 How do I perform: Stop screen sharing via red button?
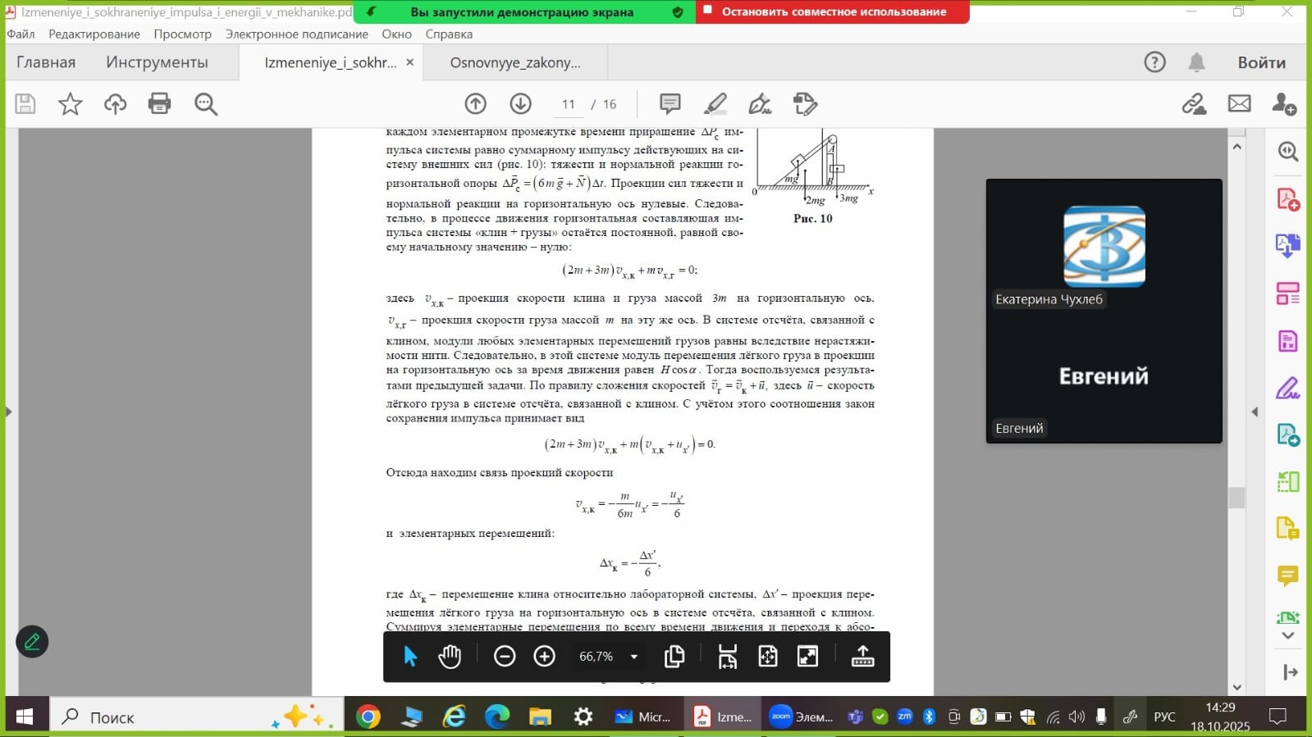pos(833,12)
